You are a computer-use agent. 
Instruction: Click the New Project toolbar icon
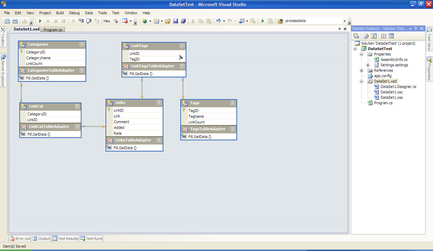coord(145,21)
